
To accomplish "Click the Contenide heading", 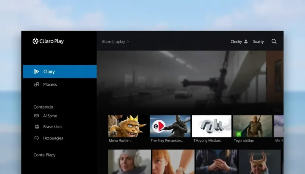I will (43, 107).
